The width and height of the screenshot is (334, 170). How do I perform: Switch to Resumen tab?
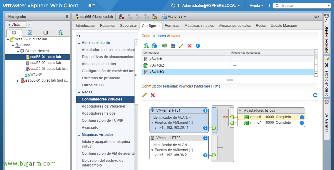coord(108,26)
